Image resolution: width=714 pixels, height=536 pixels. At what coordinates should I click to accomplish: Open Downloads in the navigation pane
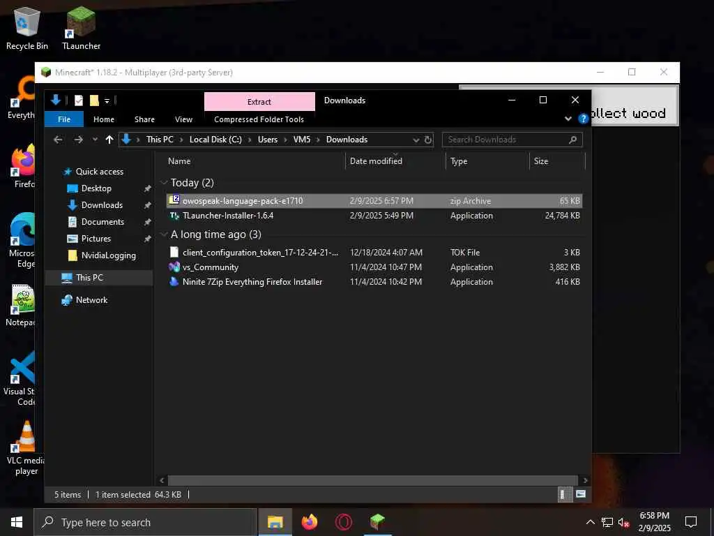[x=102, y=205]
